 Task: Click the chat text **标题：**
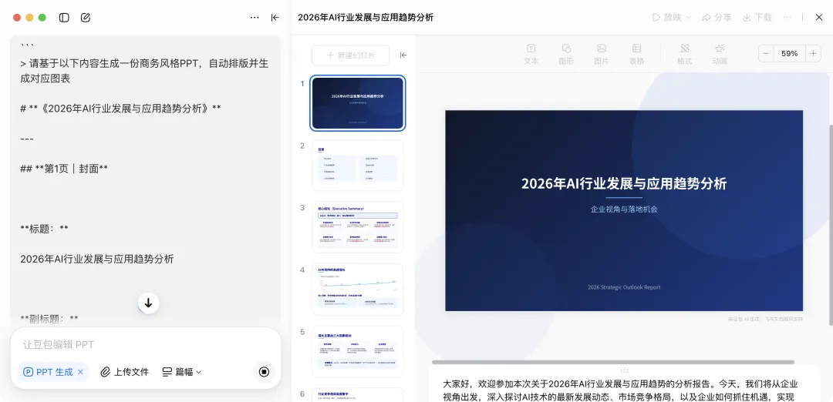[x=44, y=229]
